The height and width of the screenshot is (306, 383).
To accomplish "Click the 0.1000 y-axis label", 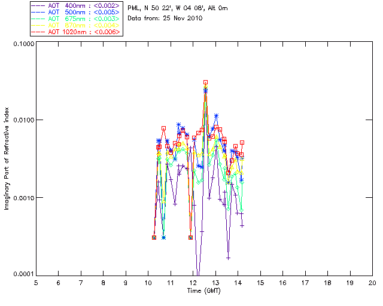I will click(x=24, y=44).
